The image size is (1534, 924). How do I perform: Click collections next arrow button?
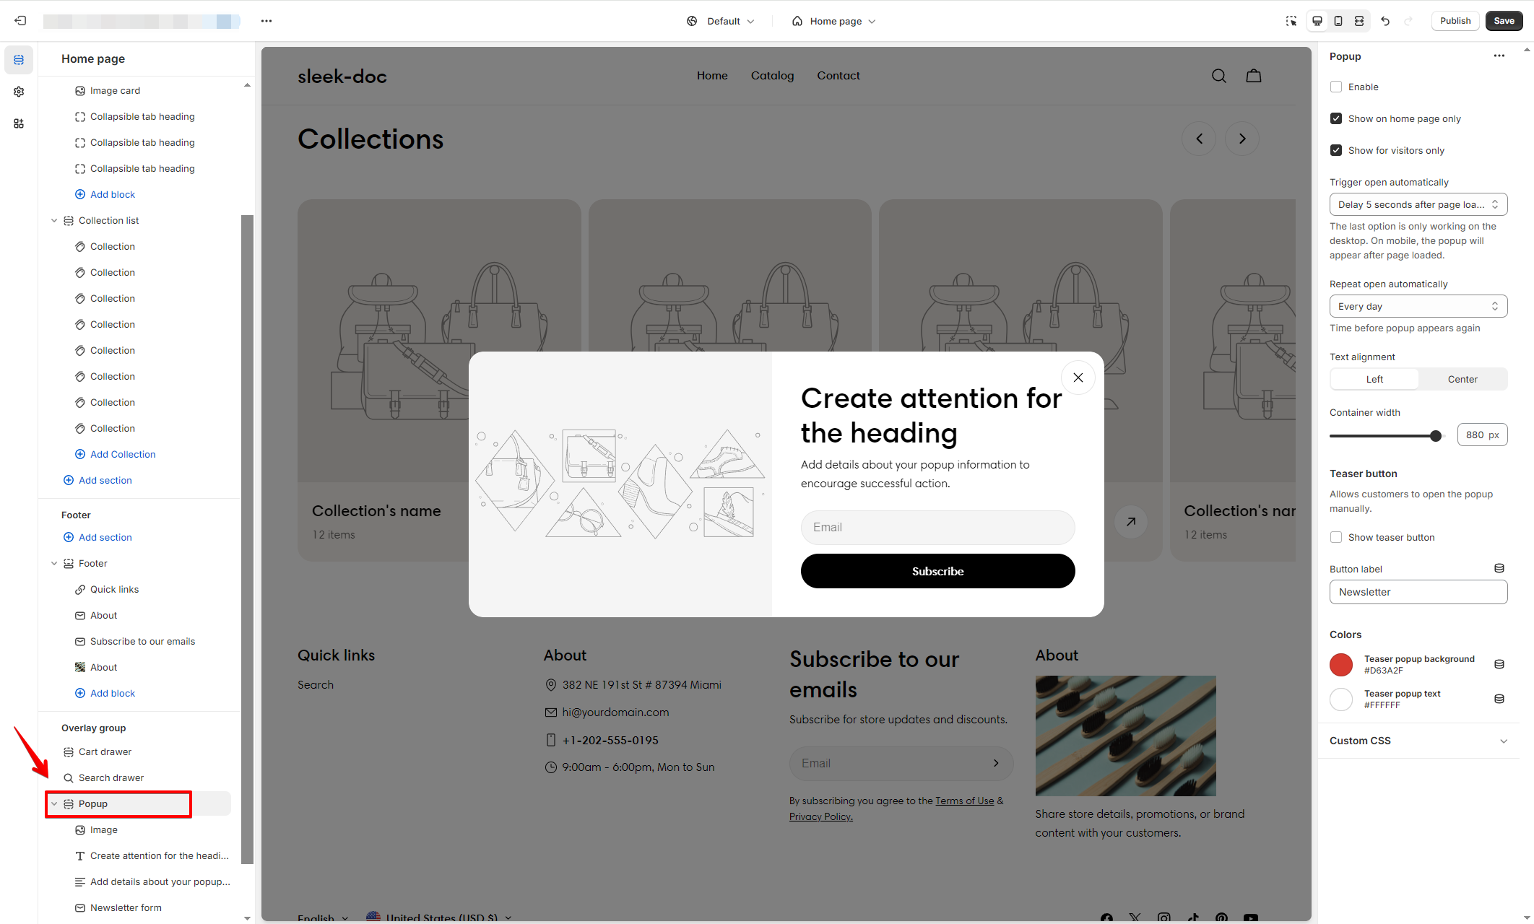pyautogui.click(x=1242, y=139)
